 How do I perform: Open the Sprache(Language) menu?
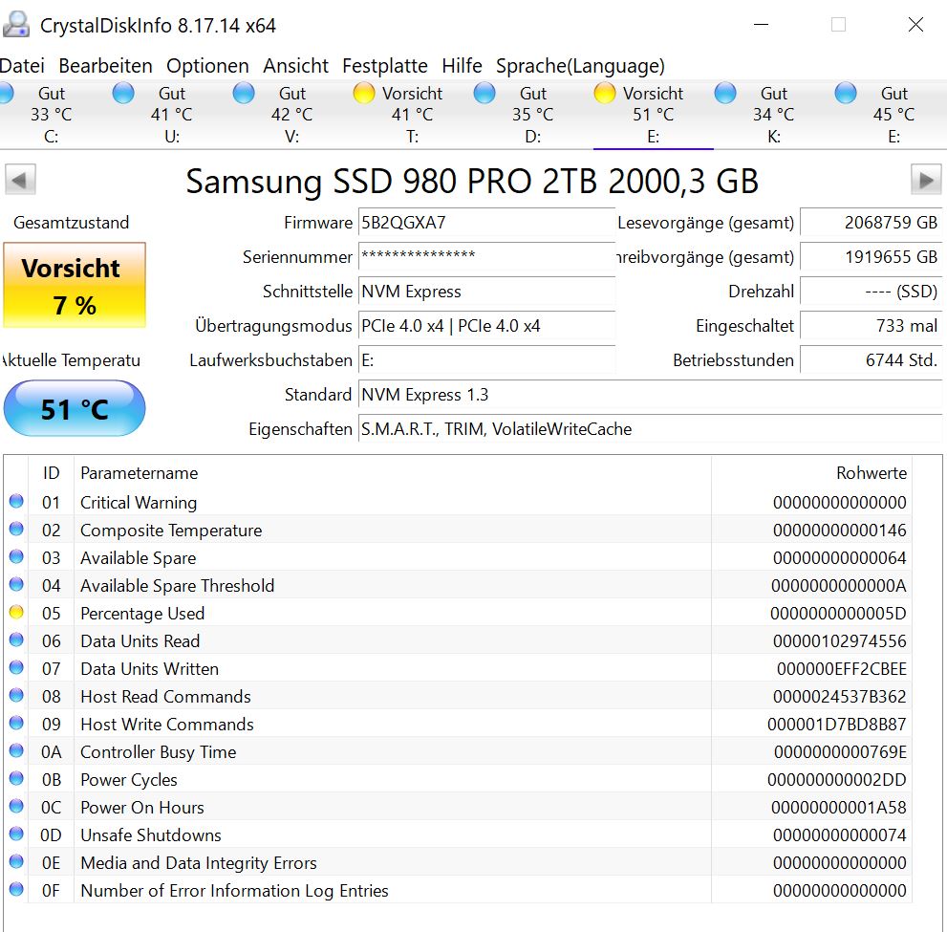[580, 65]
